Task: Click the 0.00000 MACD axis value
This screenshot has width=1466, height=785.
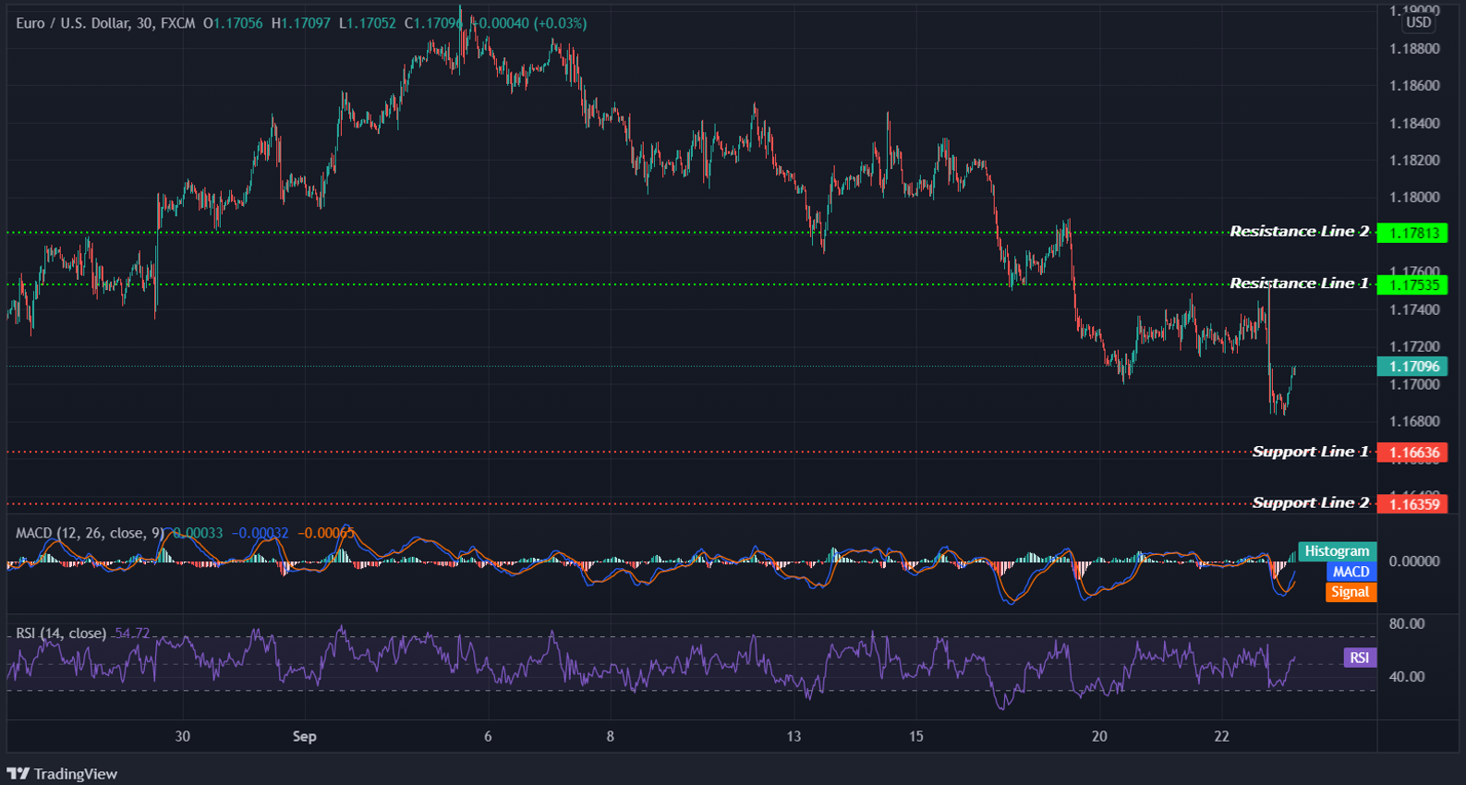Action: coord(1414,562)
